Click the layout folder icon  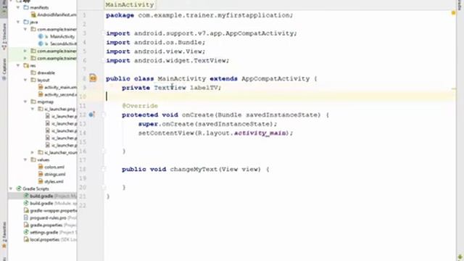[33, 80]
